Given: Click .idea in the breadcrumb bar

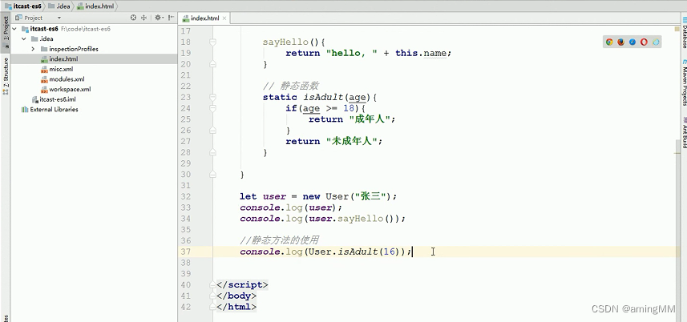Looking at the screenshot, I should coord(59,6).
